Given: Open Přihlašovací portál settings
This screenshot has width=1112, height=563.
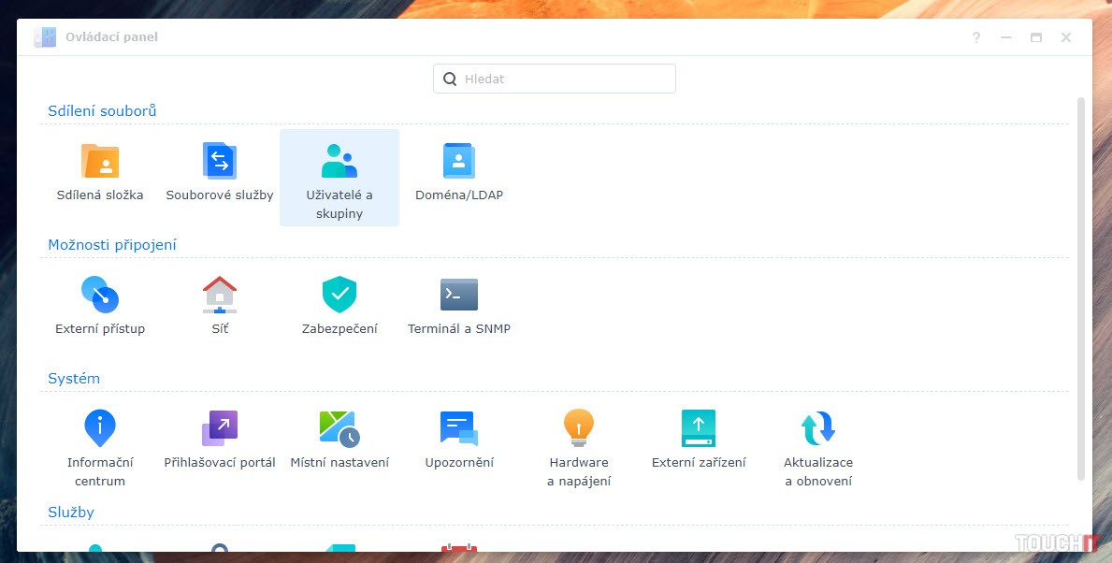Looking at the screenshot, I should pos(220,429).
